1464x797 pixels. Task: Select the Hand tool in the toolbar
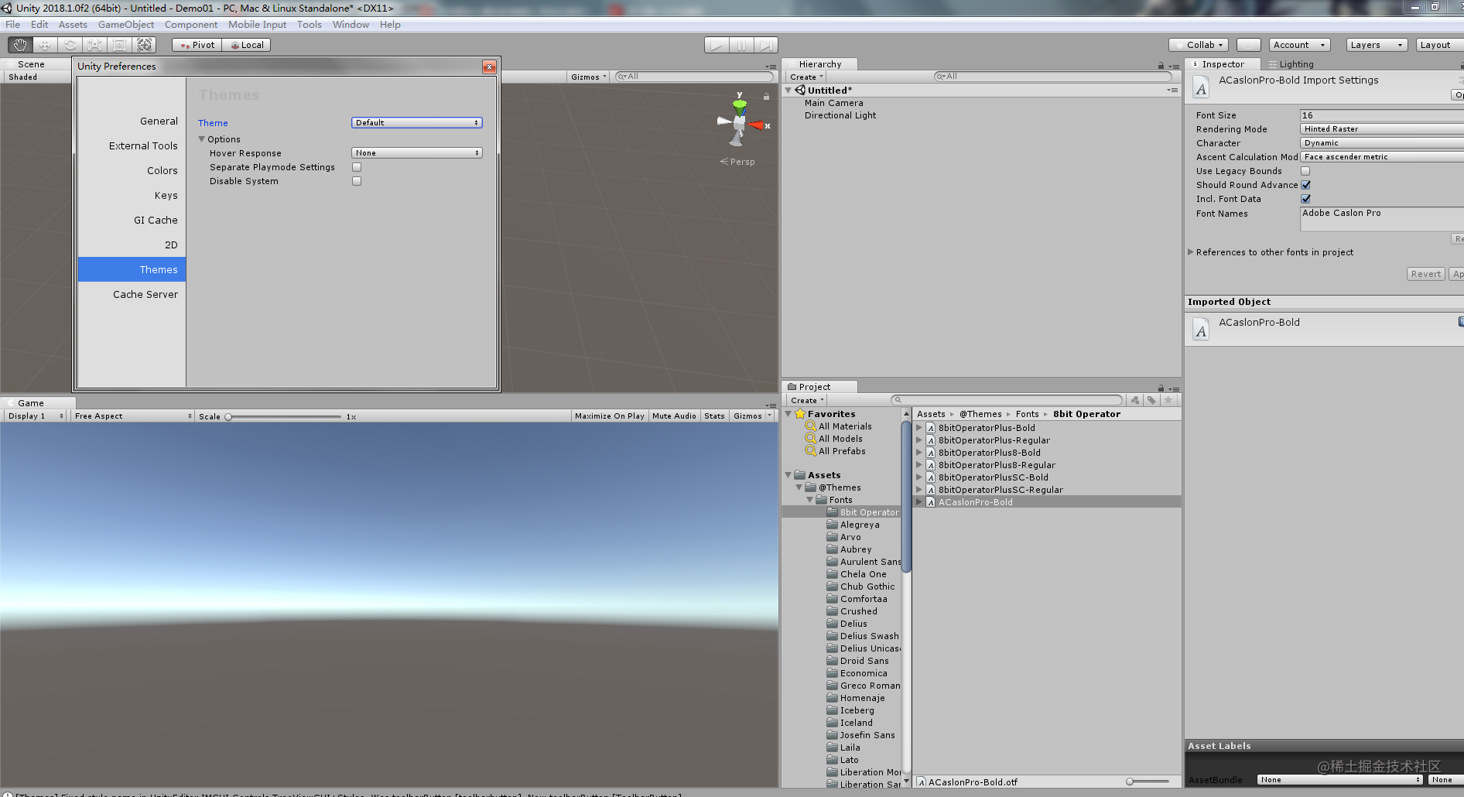19,44
